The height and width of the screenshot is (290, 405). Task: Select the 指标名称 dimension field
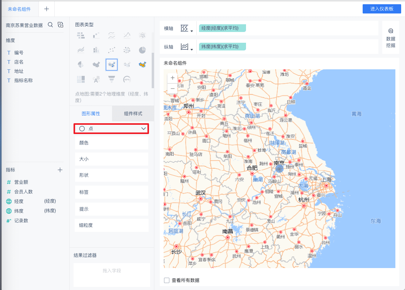tap(23, 80)
